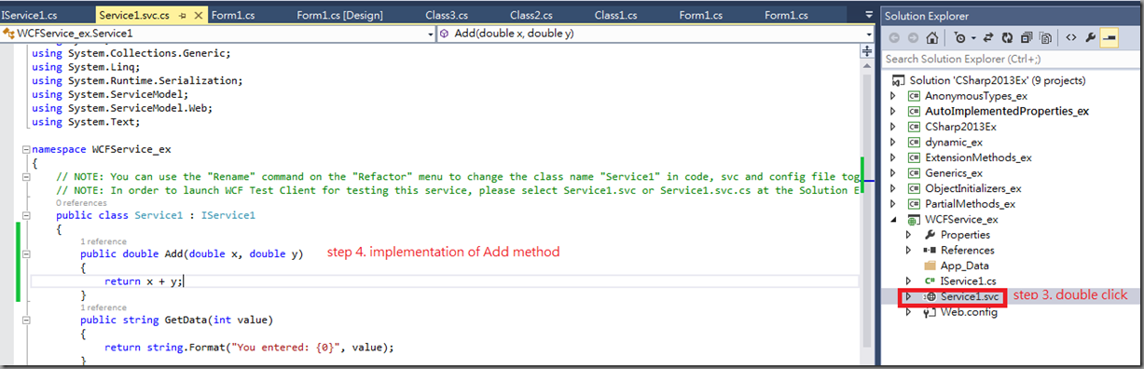Select Web.config in Solution Explorer
Viewport: 1144px width, 369px height.
(968, 312)
